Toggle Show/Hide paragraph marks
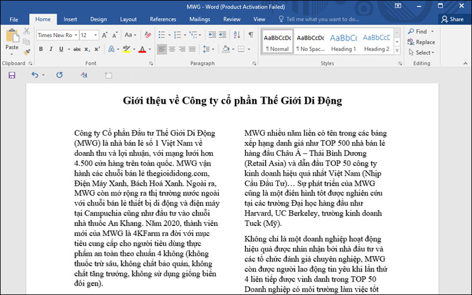Image resolution: width=472 pixels, height=295 pixels. [x=251, y=35]
